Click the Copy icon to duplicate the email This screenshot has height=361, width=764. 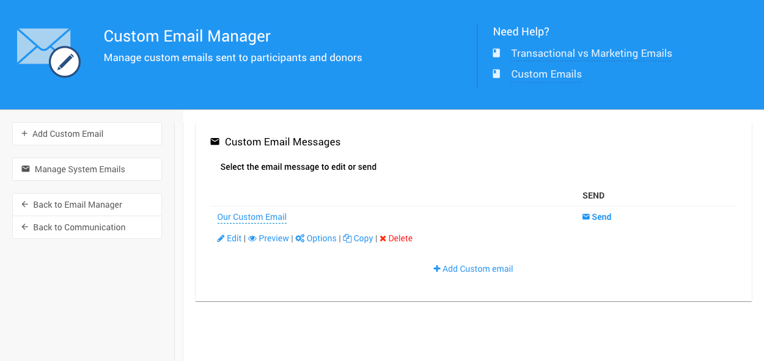(347, 238)
